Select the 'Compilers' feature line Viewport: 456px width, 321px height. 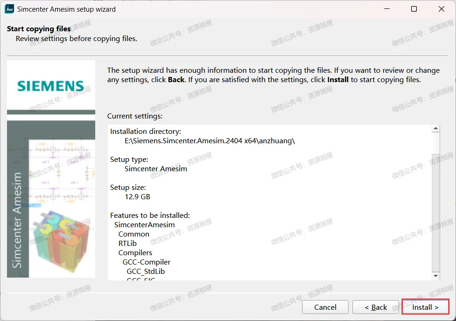135,252
